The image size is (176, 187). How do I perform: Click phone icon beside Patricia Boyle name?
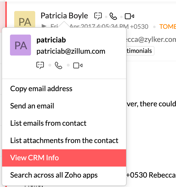coord(113,16)
